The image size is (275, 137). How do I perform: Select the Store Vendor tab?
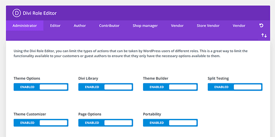(x=208, y=26)
